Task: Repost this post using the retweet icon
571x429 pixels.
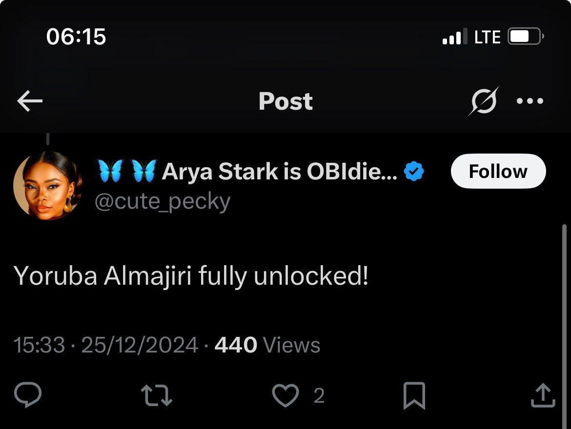Action: tap(156, 395)
